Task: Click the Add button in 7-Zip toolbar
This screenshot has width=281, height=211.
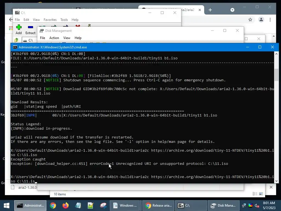Action: pos(19,30)
